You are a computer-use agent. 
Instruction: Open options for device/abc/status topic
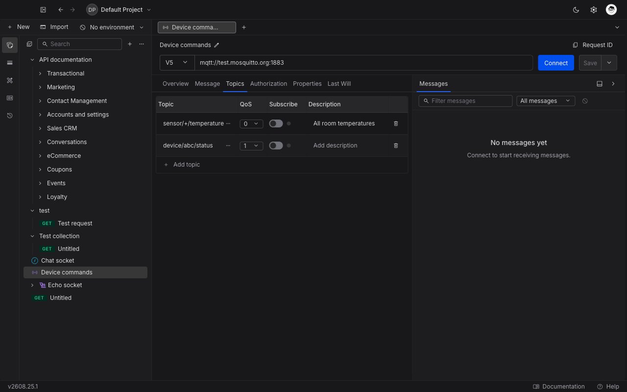coord(228,146)
